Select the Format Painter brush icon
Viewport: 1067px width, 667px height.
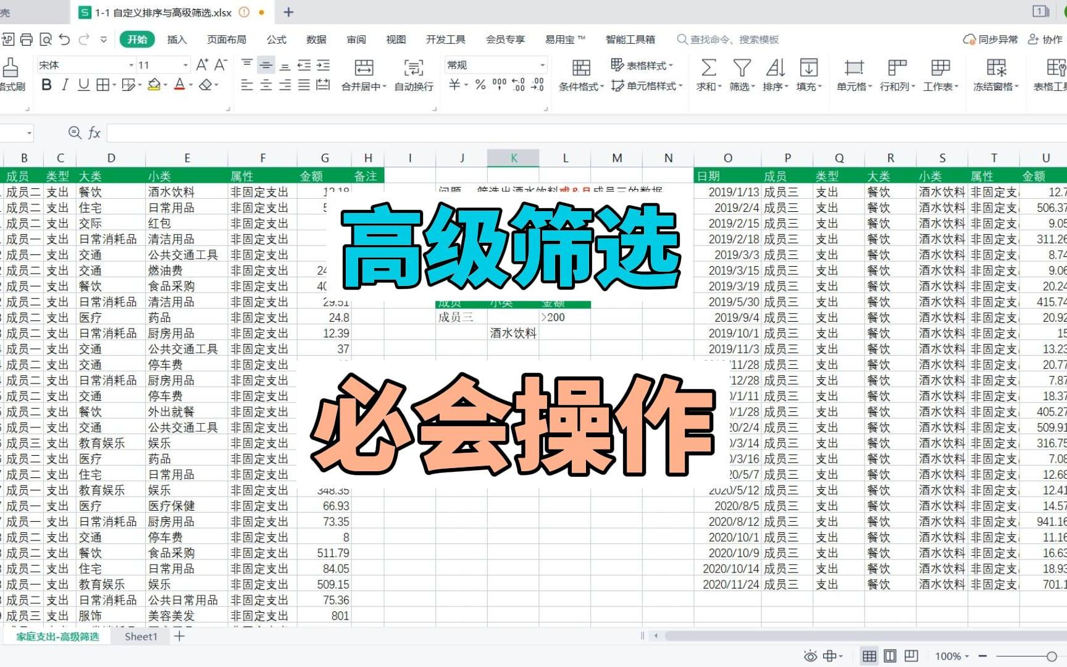tap(10, 68)
